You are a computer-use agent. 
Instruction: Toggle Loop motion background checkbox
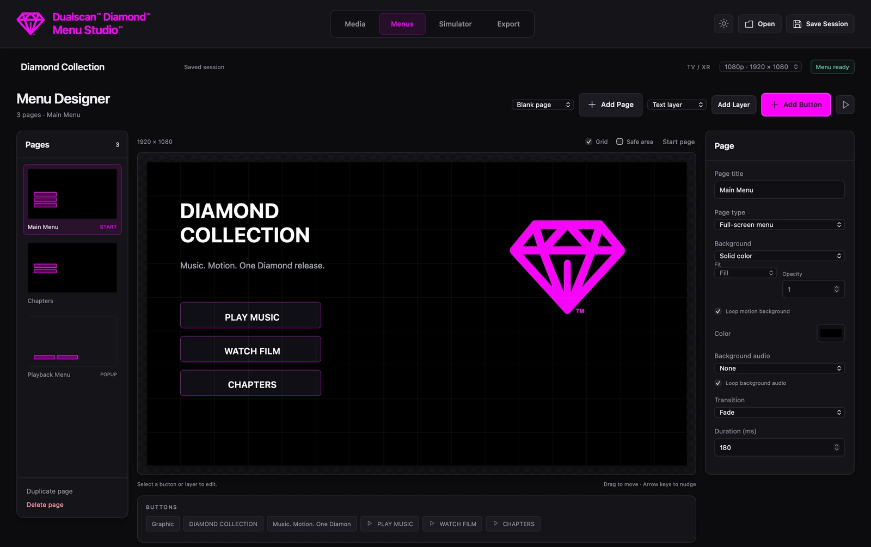(x=718, y=311)
